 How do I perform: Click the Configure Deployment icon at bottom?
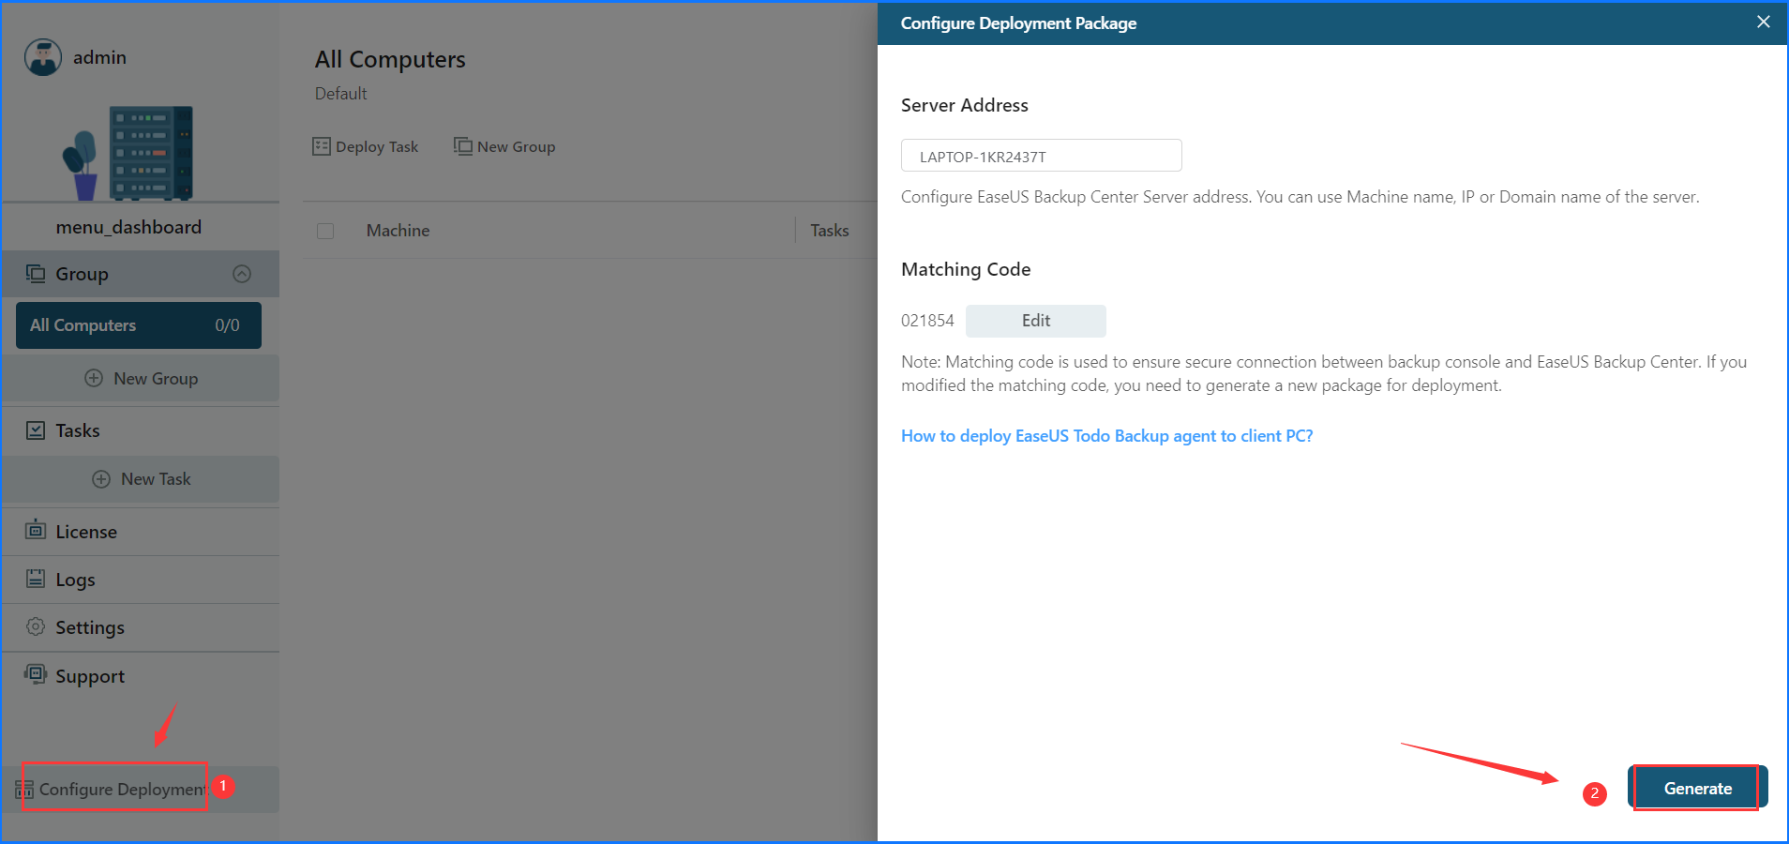tap(24, 790)
